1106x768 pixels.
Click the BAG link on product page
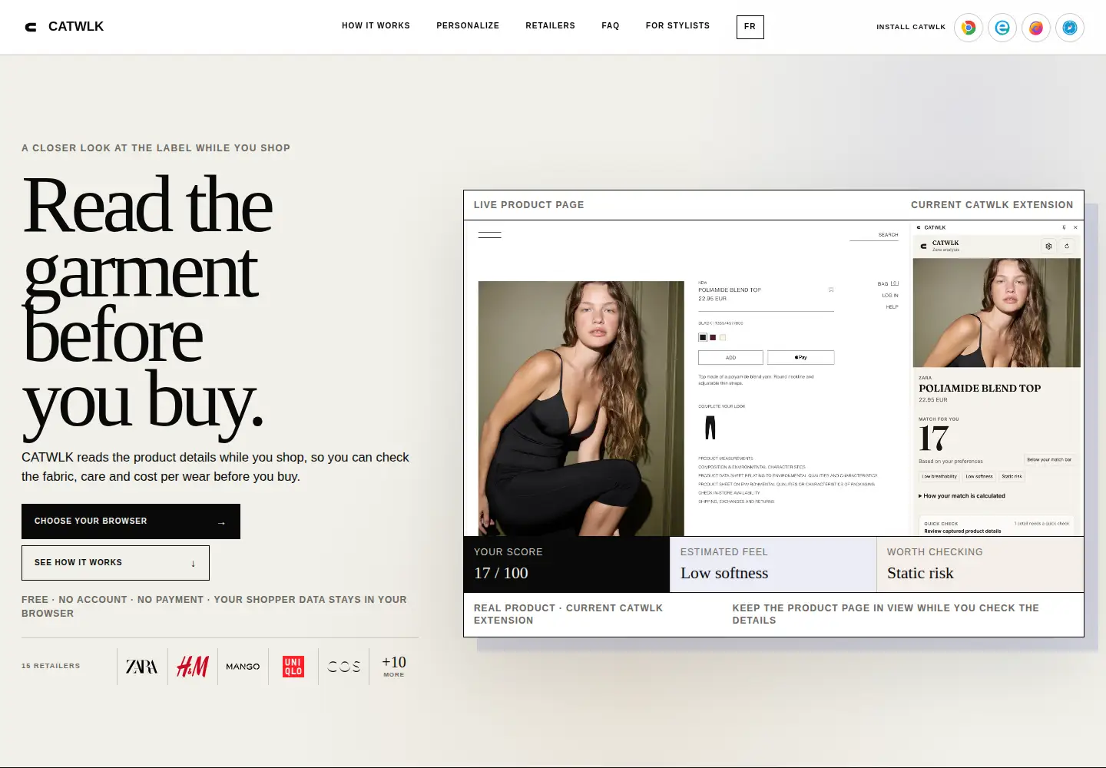pos(888,284)
